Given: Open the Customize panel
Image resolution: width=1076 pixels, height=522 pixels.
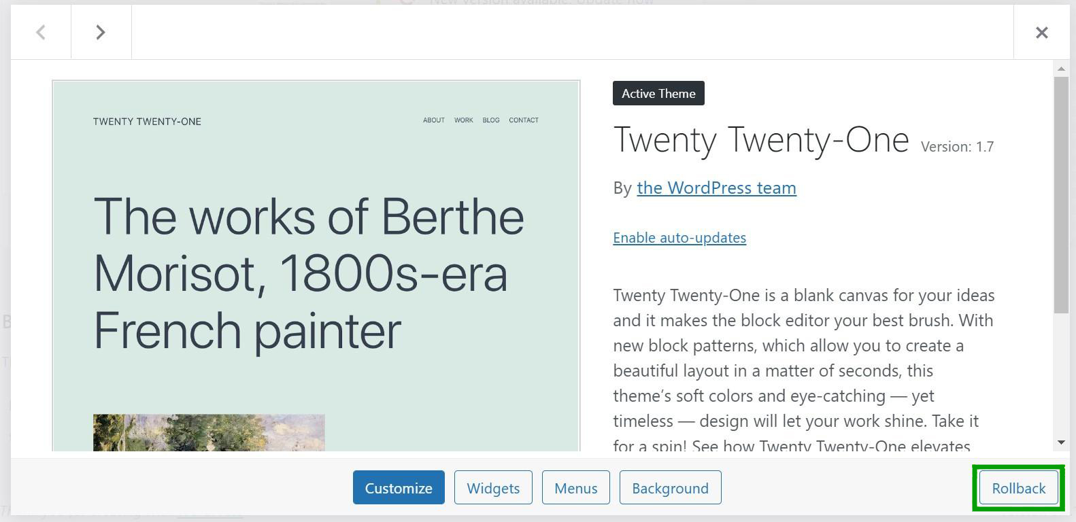Looking at the screenshot, I should tap(399, 487).
